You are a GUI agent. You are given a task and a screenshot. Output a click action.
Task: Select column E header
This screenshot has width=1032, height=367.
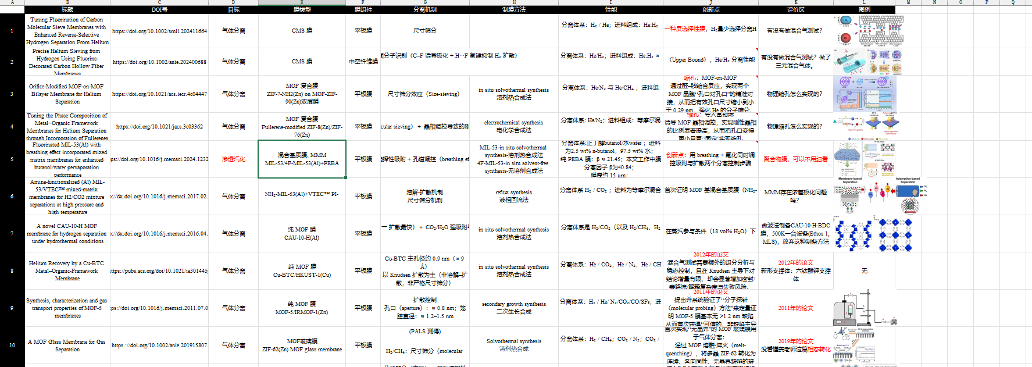point(302,2)
